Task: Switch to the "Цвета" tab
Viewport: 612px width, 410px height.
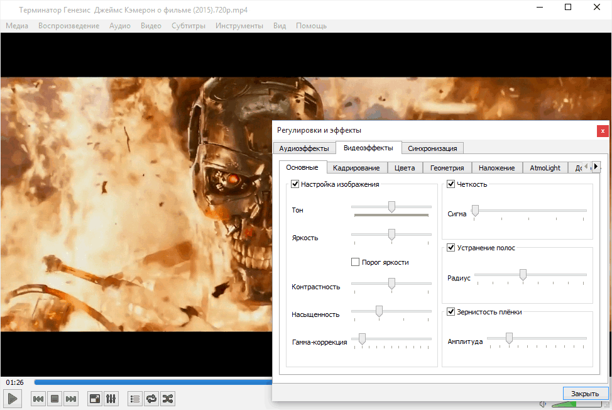Action: tap(405, 167)
